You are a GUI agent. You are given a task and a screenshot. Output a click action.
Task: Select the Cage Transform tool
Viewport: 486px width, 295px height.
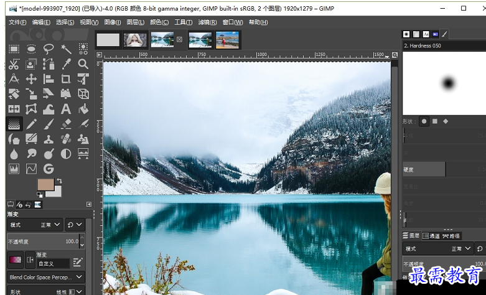click(31, 109)
